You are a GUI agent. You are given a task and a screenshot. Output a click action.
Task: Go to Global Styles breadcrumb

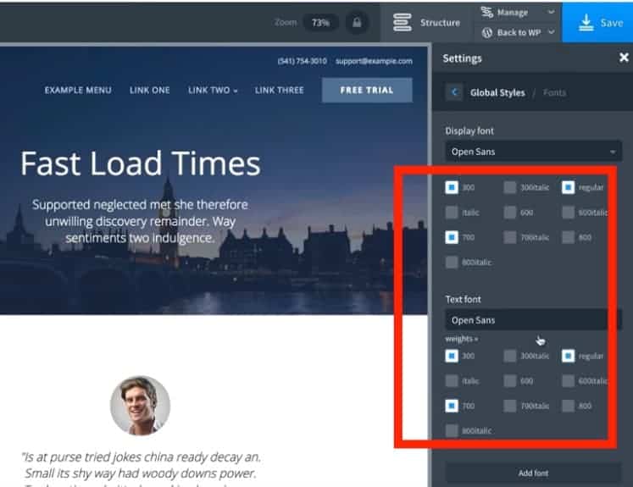(x=497, y=92)
